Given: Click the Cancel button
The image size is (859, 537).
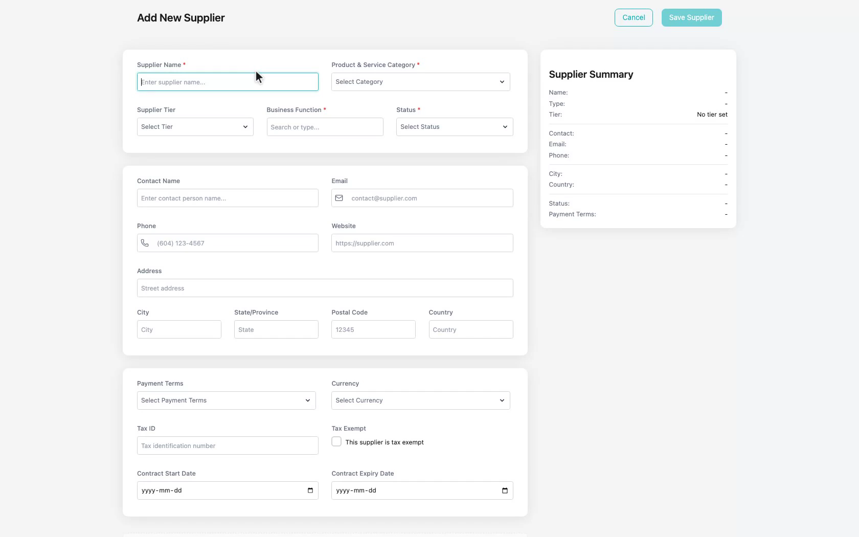Looking at the screenshot, I should click(x=634, y=17).
